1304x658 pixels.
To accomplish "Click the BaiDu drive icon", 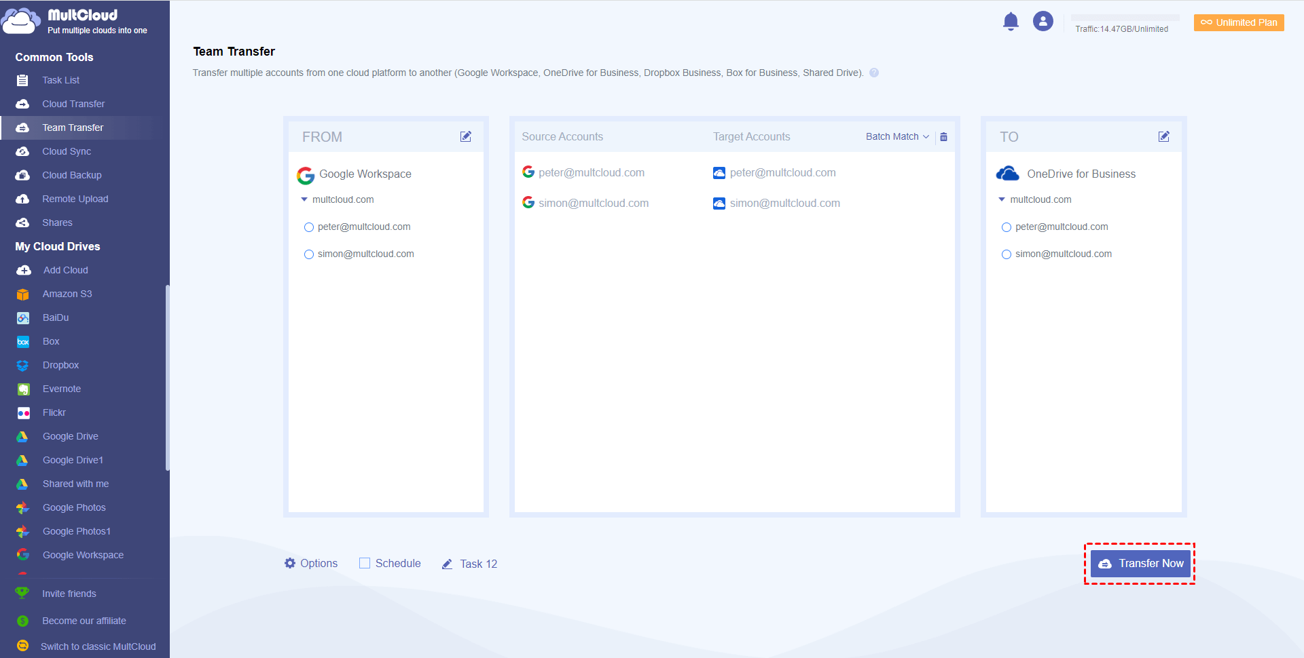I will coord(23,317).
